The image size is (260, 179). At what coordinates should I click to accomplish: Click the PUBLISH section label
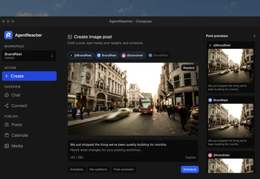pos(11,116)
